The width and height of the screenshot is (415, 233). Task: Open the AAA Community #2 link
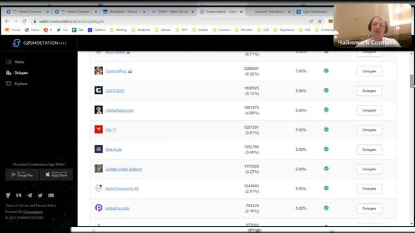(122, 188)
